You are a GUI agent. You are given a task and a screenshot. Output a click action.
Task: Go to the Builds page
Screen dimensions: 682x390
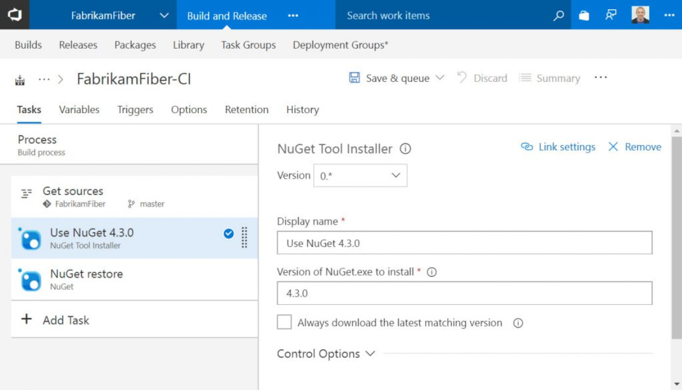(28, 45)
